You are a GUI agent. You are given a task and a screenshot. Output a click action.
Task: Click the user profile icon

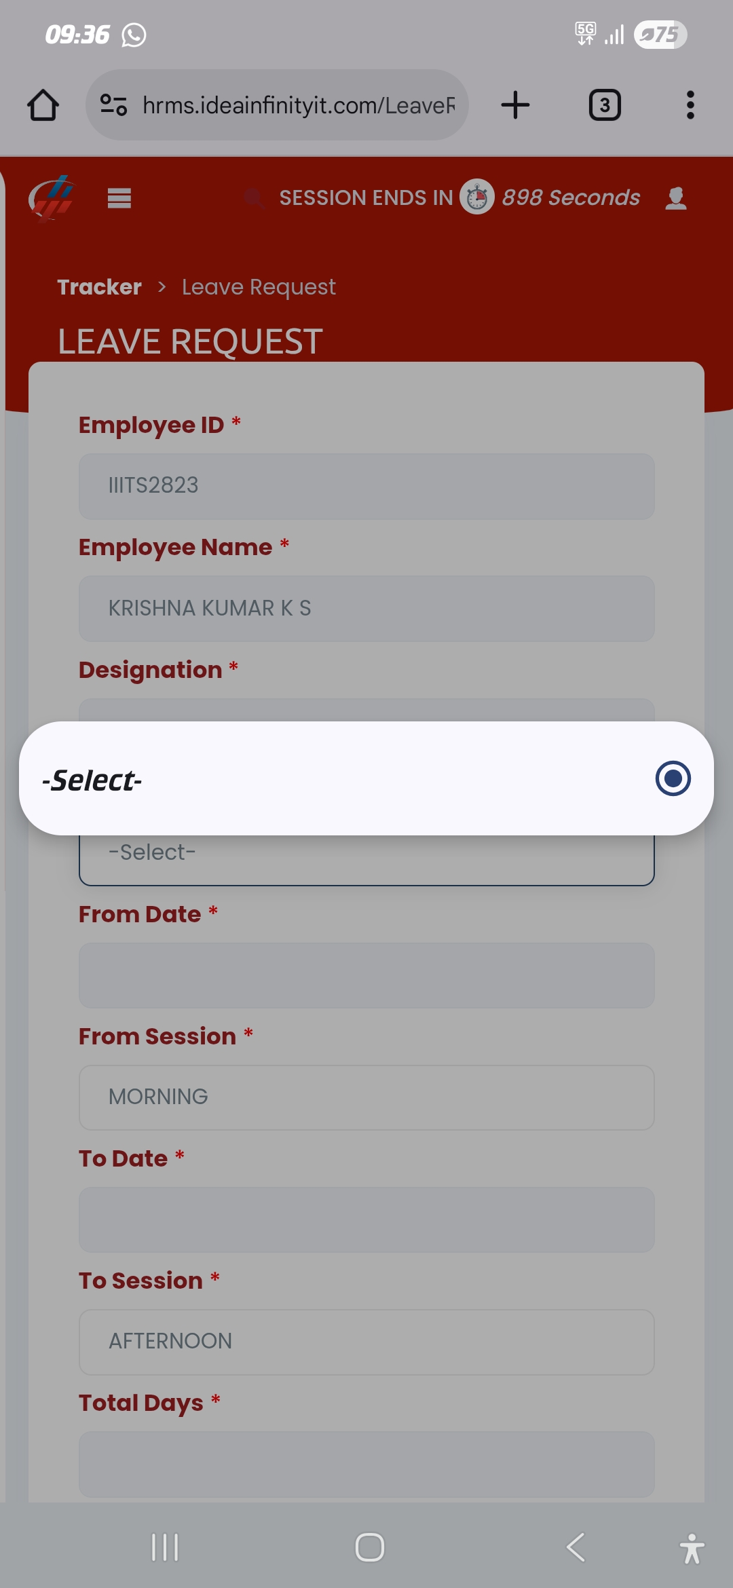(x=676, y=198)
